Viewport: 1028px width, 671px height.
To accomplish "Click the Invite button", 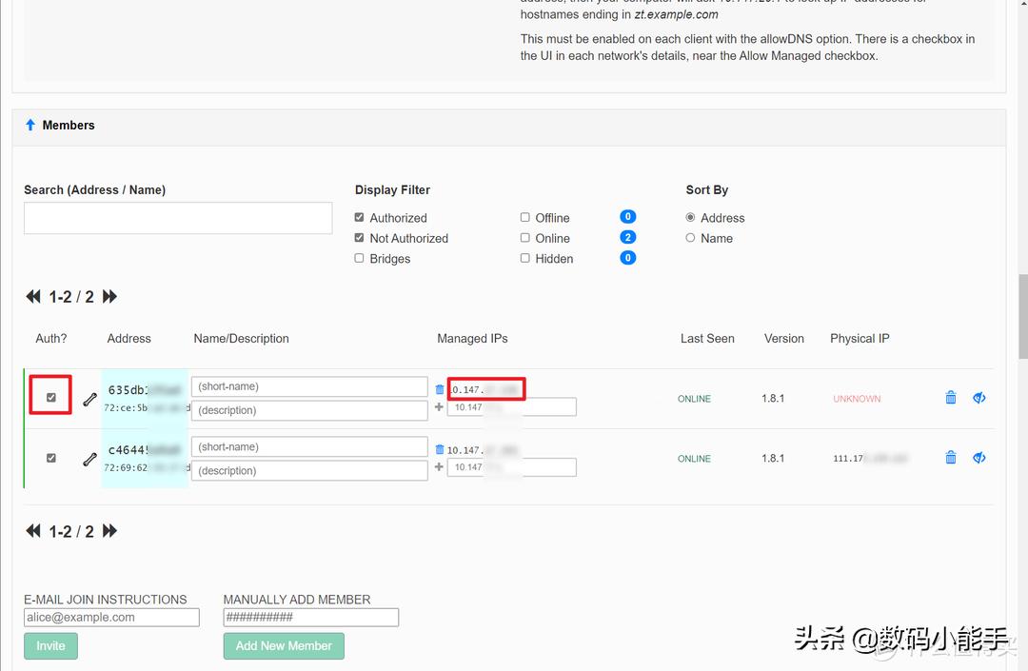I will pos(50,645).
